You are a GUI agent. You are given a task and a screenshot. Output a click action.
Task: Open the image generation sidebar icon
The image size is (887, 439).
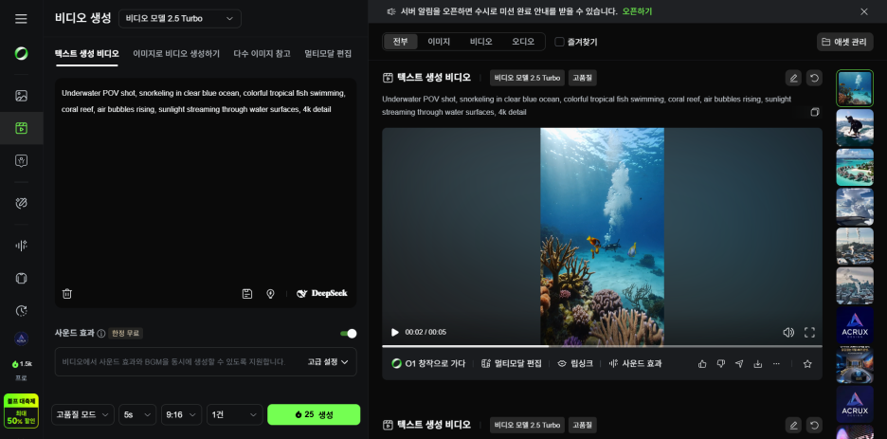coord(21,96)
